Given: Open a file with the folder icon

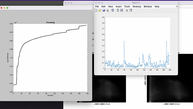Looking at the screenshot, I should coord(100,10).
